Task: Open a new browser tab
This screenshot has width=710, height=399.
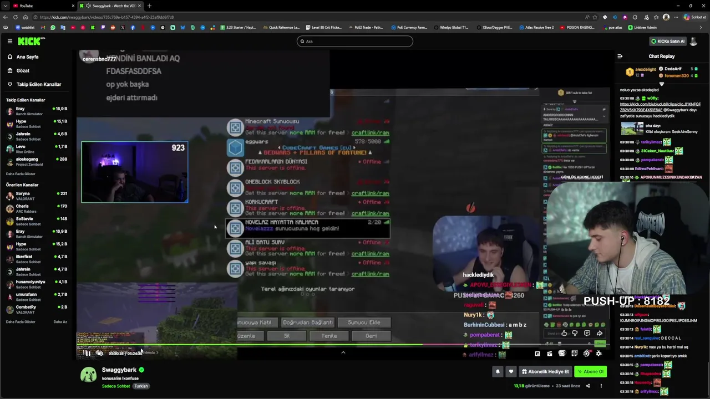Action: [149, 6]
